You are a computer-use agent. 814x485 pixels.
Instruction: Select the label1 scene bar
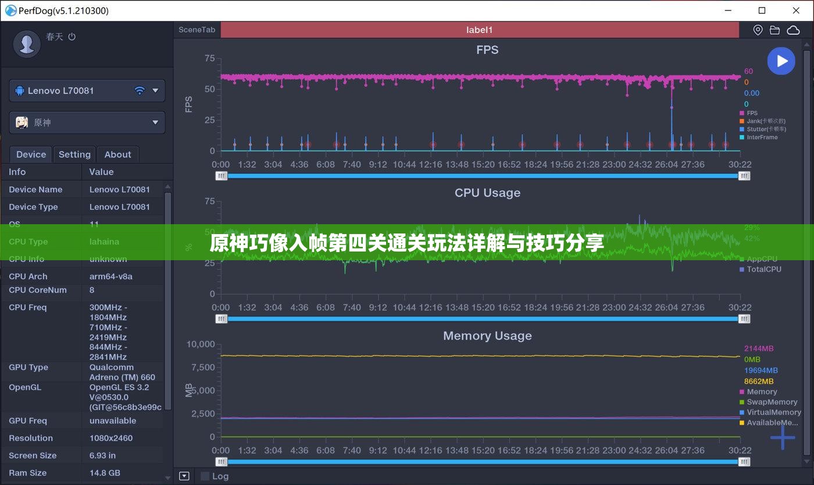click(480, 30)
